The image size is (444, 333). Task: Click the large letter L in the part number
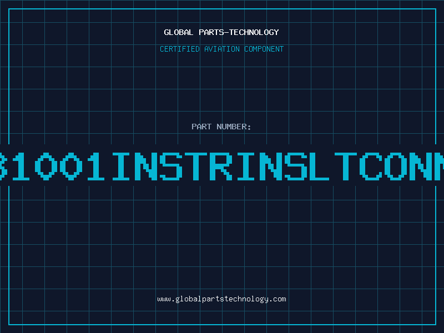pos(319,167)
